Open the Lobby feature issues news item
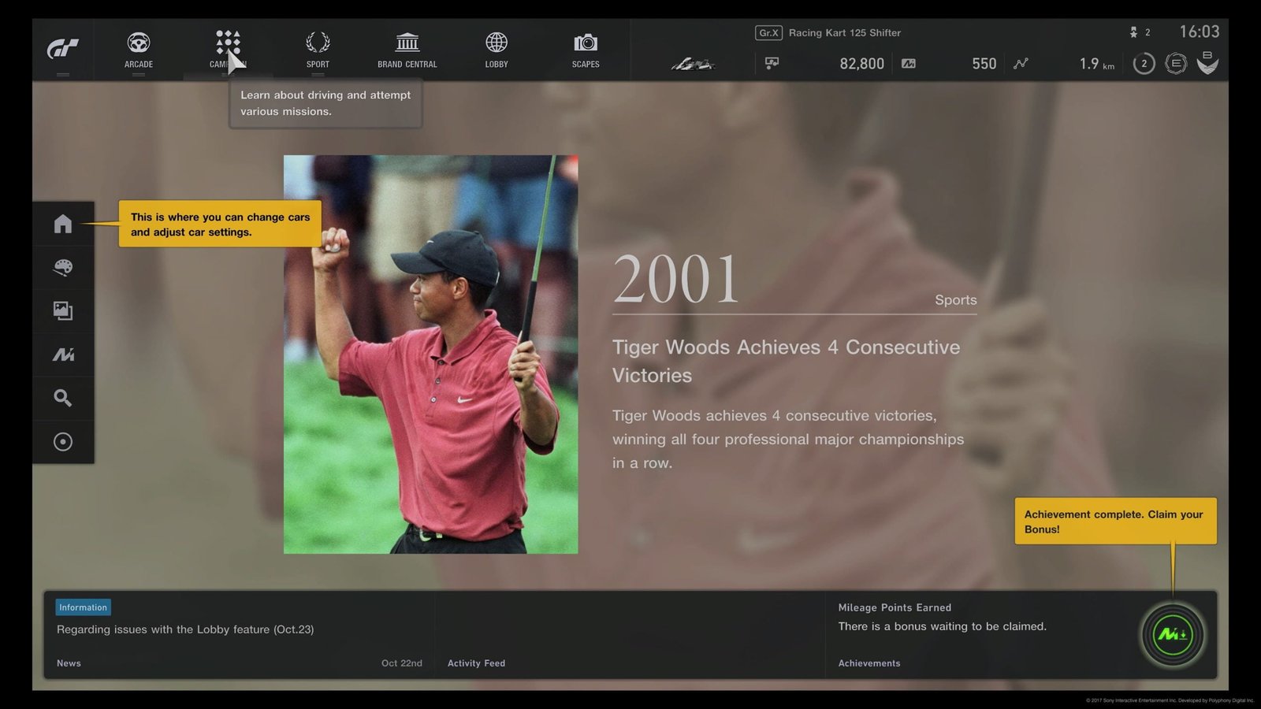 pos(185,629)
